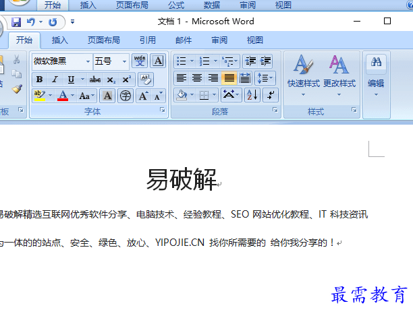Switch to the Word 插入 tab
Image resolution: width=413 pixels, height=316 pixels.
click(60, 40)
